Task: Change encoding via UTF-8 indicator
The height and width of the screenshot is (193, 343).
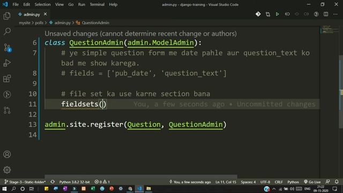Action: click(265, 182)
